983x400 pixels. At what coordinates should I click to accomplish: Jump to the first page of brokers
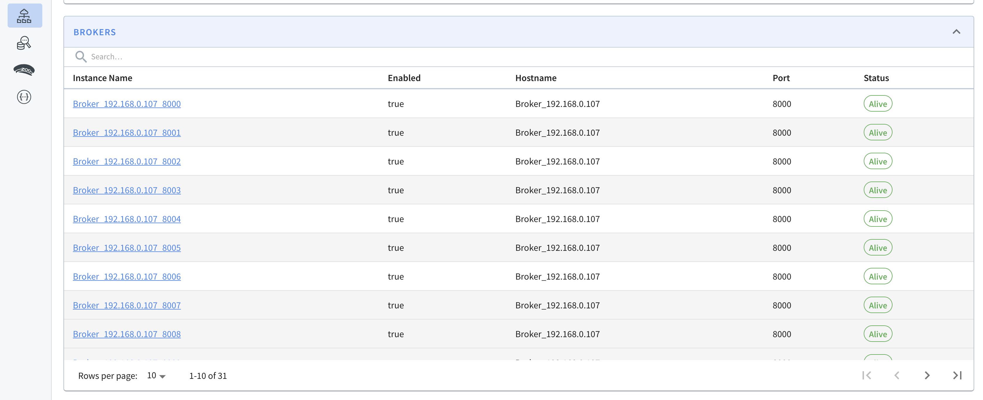[867, 375]
